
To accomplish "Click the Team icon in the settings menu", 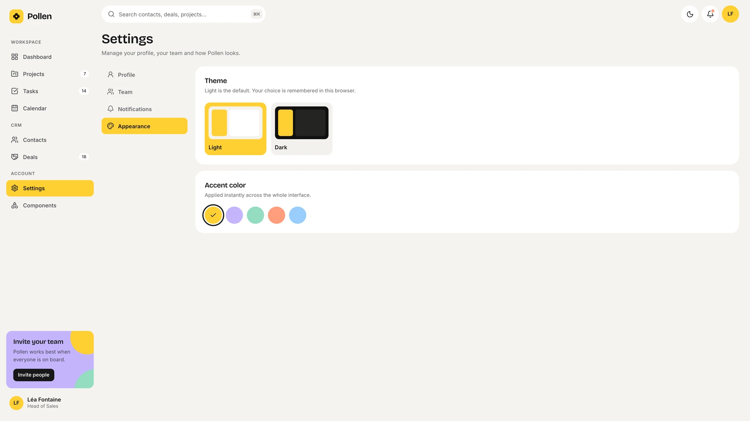I will [111, 92].
